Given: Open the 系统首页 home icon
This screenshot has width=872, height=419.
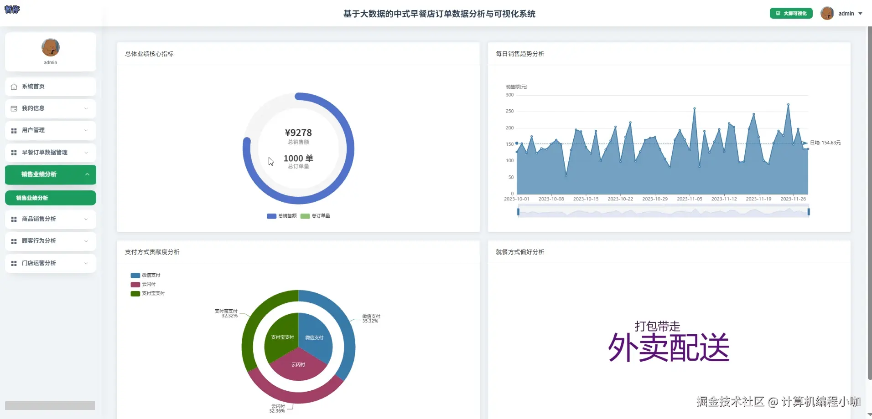Looking at the screenshot, I should pos(14,87).
